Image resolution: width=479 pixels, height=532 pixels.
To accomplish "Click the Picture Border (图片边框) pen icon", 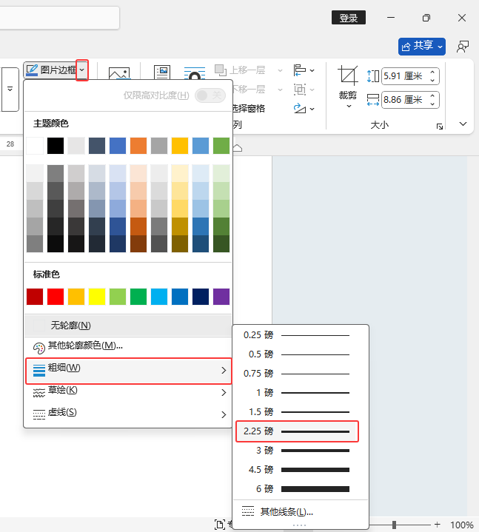I will (32, 70).
